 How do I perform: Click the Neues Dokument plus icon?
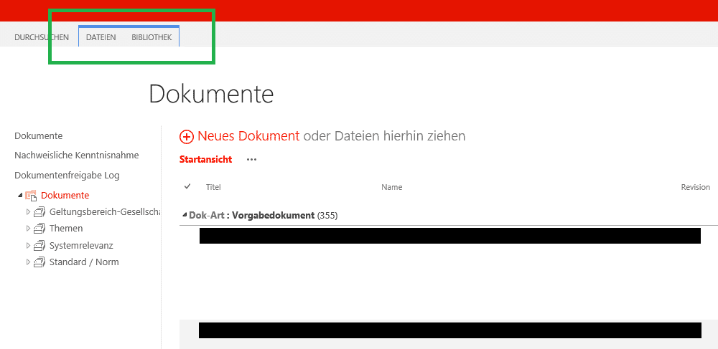187,136
